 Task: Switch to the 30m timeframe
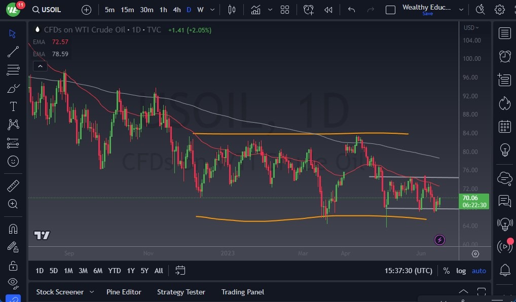(146, 10)
